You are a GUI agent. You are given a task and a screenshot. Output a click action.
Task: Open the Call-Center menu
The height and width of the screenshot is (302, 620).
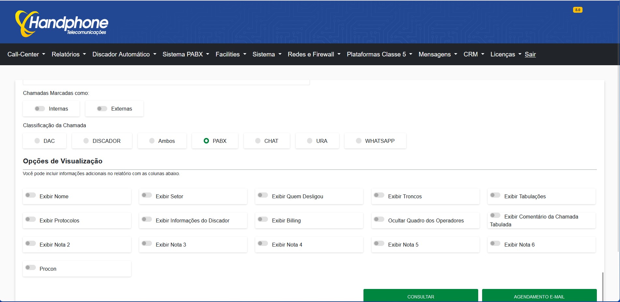tap(26, 54)
